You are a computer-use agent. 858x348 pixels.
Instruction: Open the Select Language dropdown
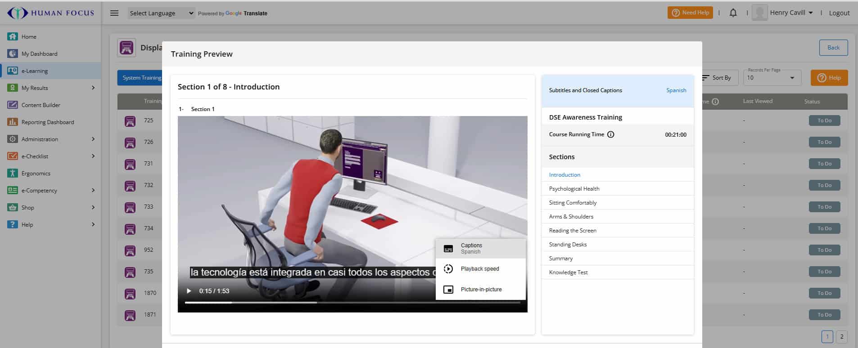[161, 13]
